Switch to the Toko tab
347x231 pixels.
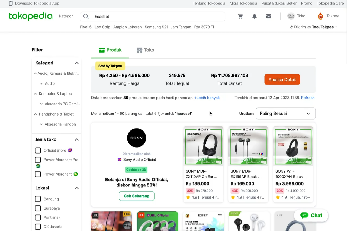coord(145,50)
